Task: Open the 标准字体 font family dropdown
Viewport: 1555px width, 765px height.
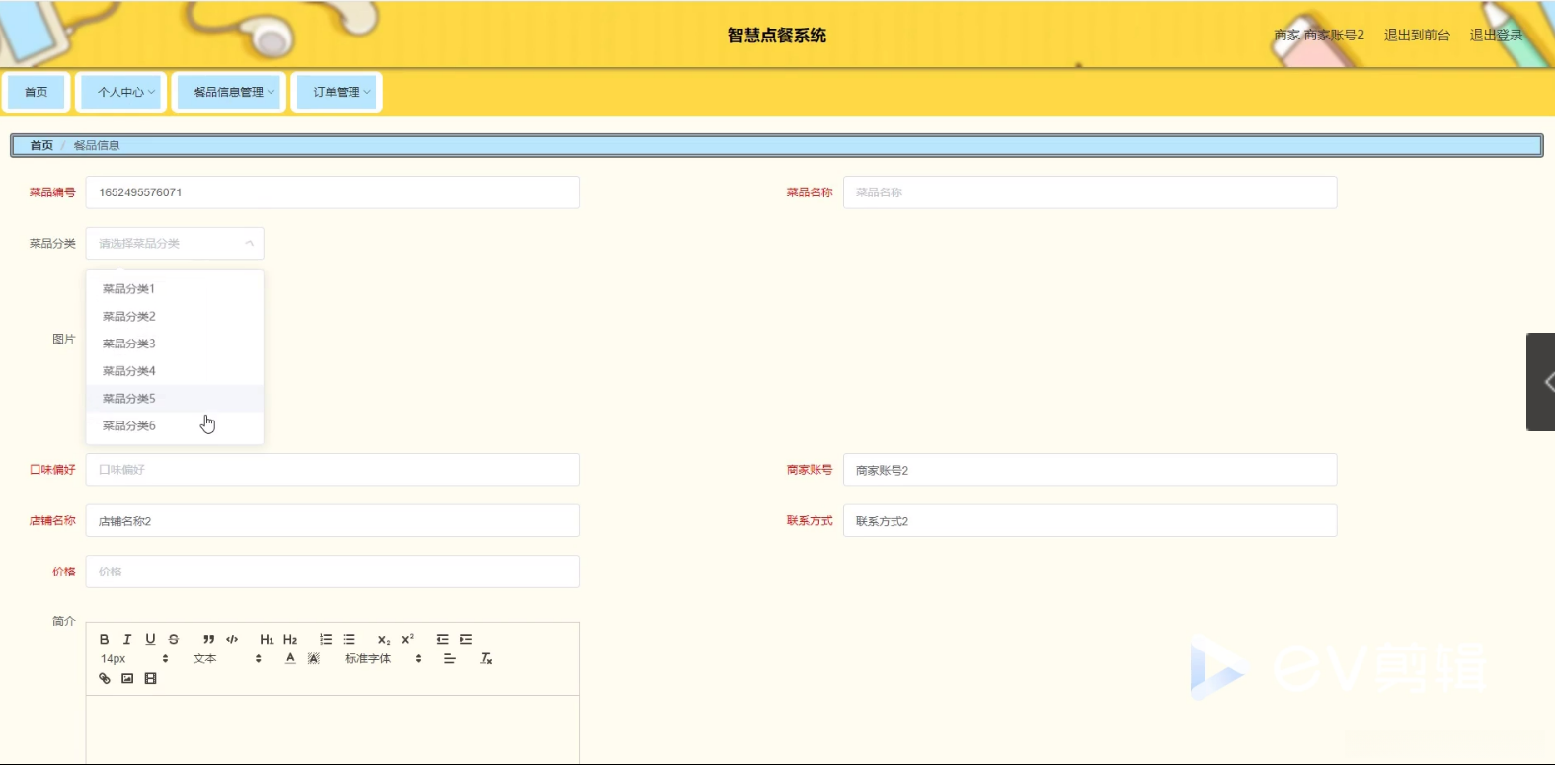Action: pyautogui.click(x=383, y=658)
